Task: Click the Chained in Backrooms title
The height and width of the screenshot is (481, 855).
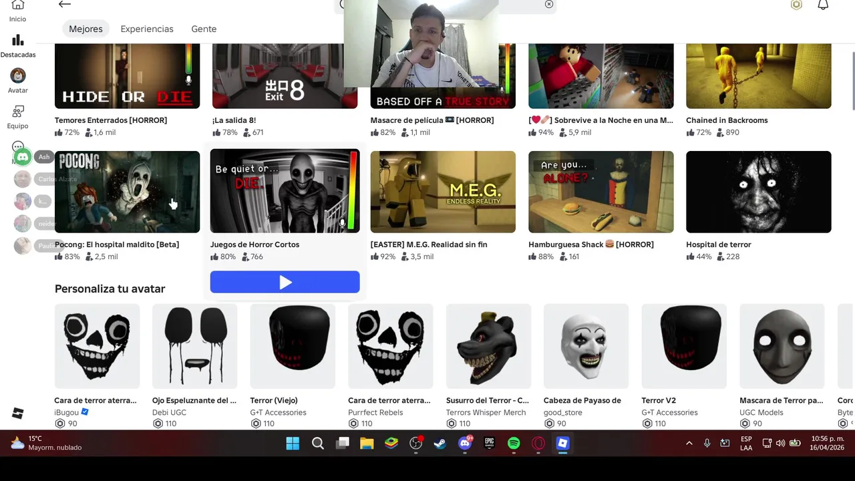Action: click(727, 120)
